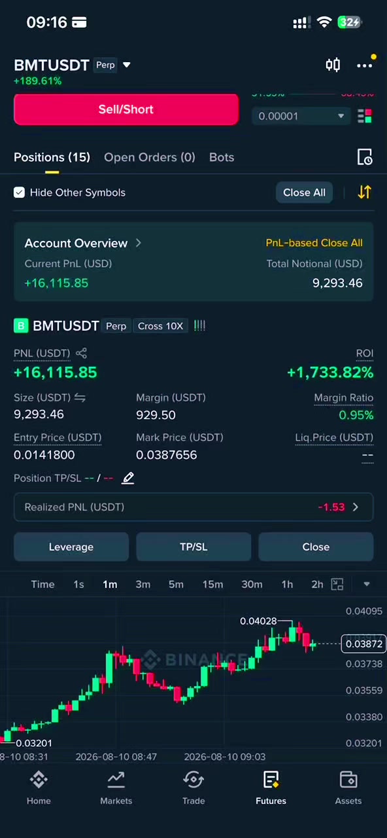Tap the order book layout icon

pos(365,116)
